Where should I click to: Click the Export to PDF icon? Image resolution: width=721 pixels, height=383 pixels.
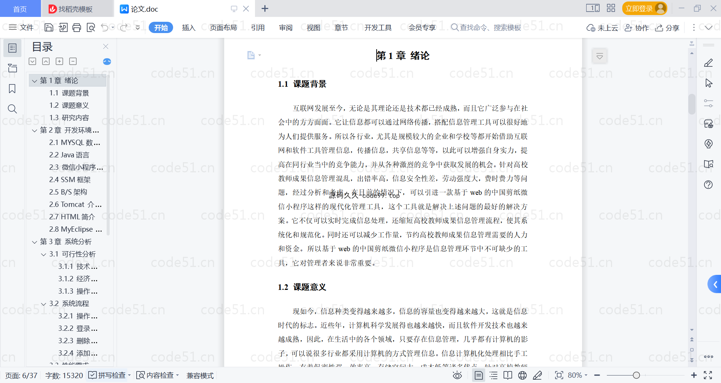[63, 27]
